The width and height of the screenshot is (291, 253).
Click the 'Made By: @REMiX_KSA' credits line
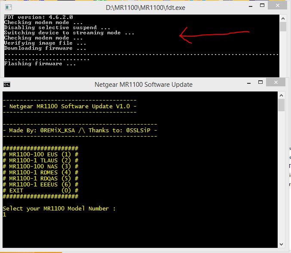(80, 130)
